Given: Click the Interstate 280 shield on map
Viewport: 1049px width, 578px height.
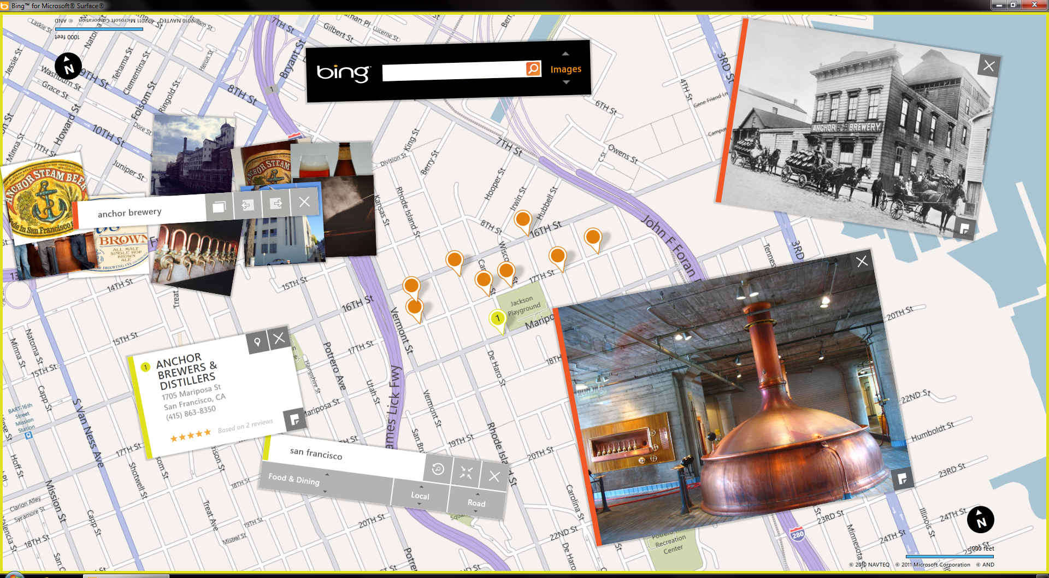Looking at the screenshot, I should click(x=798, y=534).
